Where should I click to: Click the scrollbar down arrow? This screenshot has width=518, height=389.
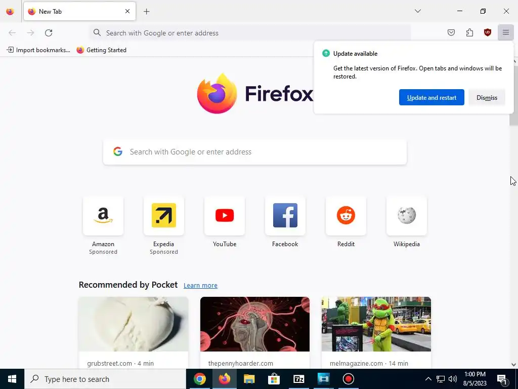point(513,365)
